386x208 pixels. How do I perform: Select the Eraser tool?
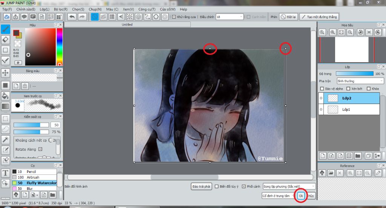click(x=5, y=40)
